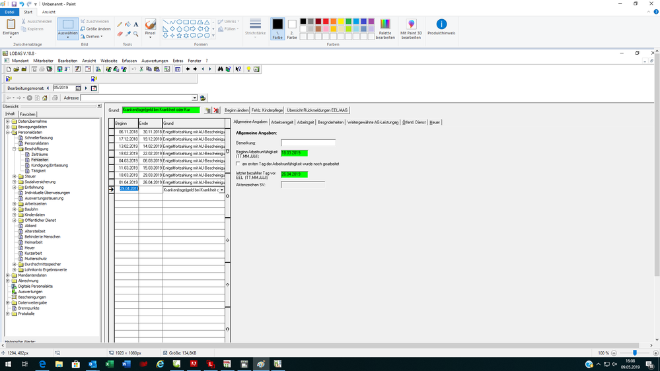Click the Einfügen button in Paint
The image size is (660, 371).
click(x=11, y=28)
